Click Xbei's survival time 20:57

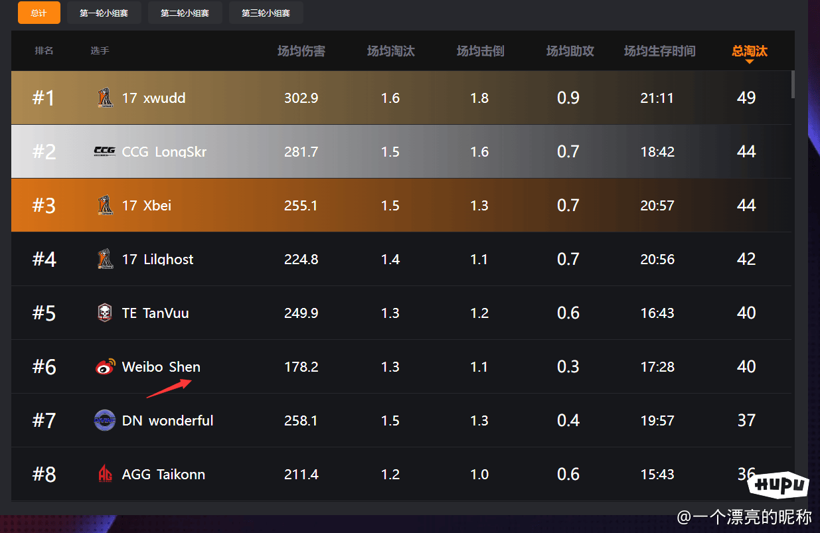pos(657,206)
